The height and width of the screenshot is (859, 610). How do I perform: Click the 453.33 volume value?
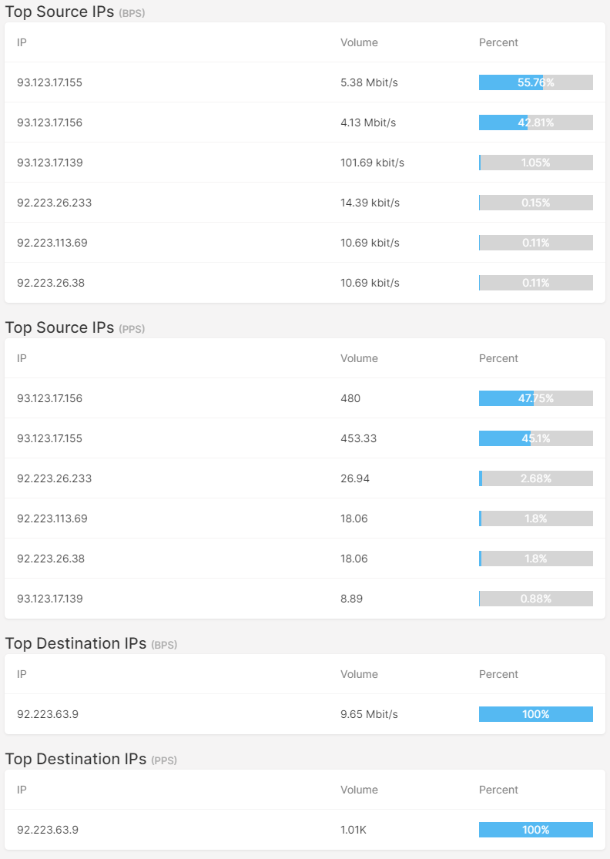(359, 438)
